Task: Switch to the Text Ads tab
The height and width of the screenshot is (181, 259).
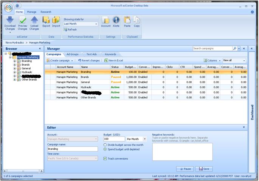Action: (x=92, y=54)
